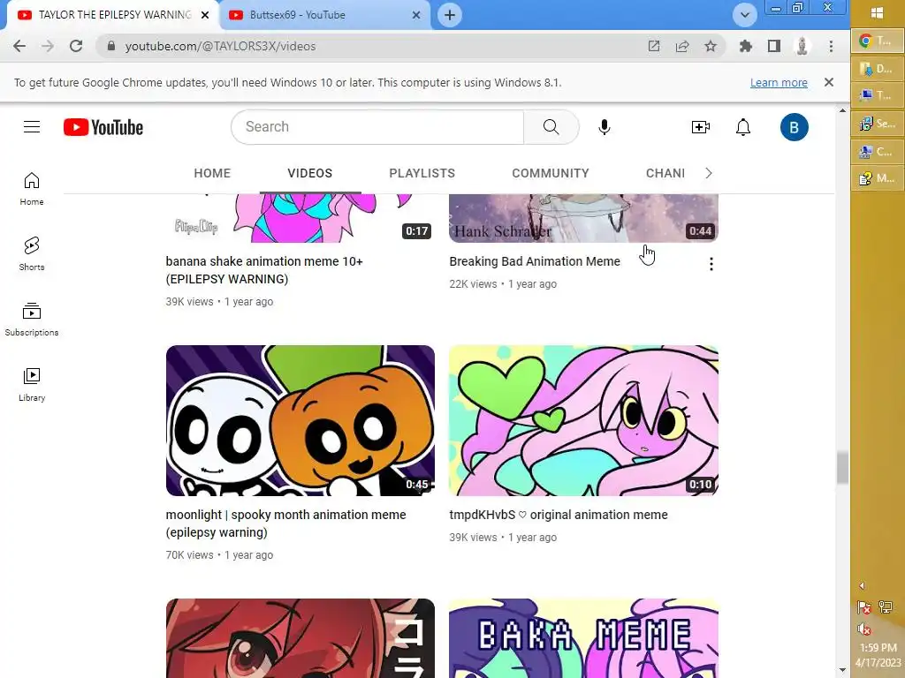
Task: Open moonlight spooky month animation meme title
Action: [x=285, y=524]
